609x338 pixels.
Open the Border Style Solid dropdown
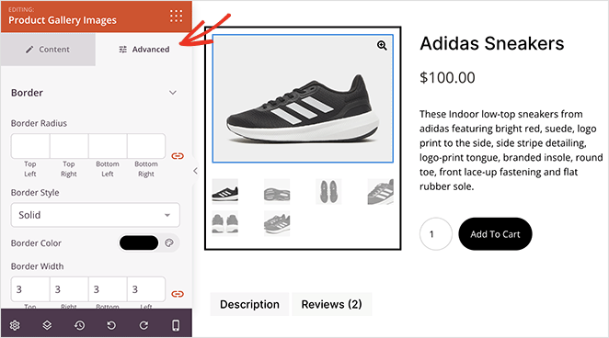coord(95,215)
